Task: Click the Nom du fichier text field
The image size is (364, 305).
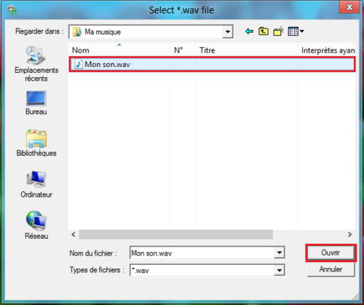Action: (202, 253)
